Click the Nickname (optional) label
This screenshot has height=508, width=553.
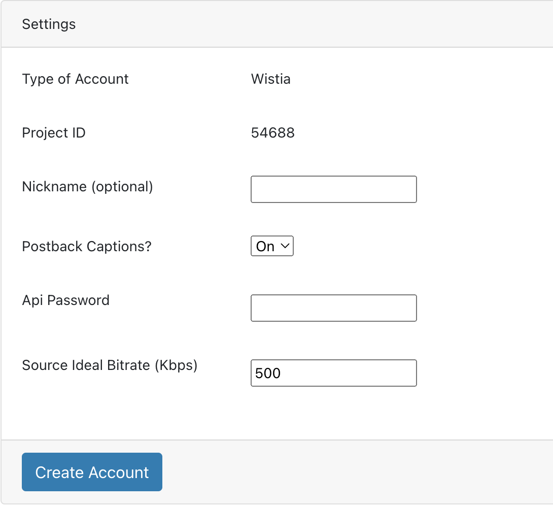click(x=87, y=187)
